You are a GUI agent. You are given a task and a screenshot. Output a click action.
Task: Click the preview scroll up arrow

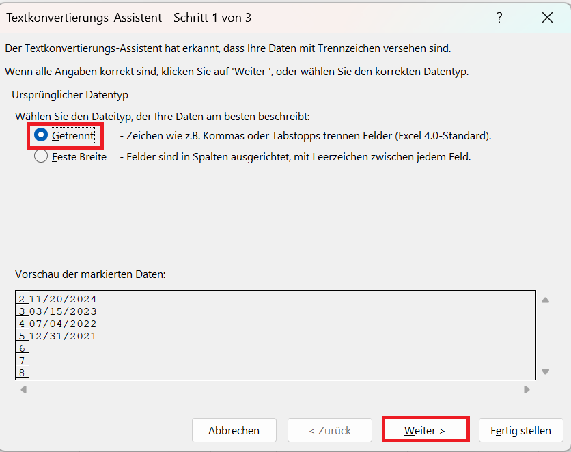(x=545, y=300)
